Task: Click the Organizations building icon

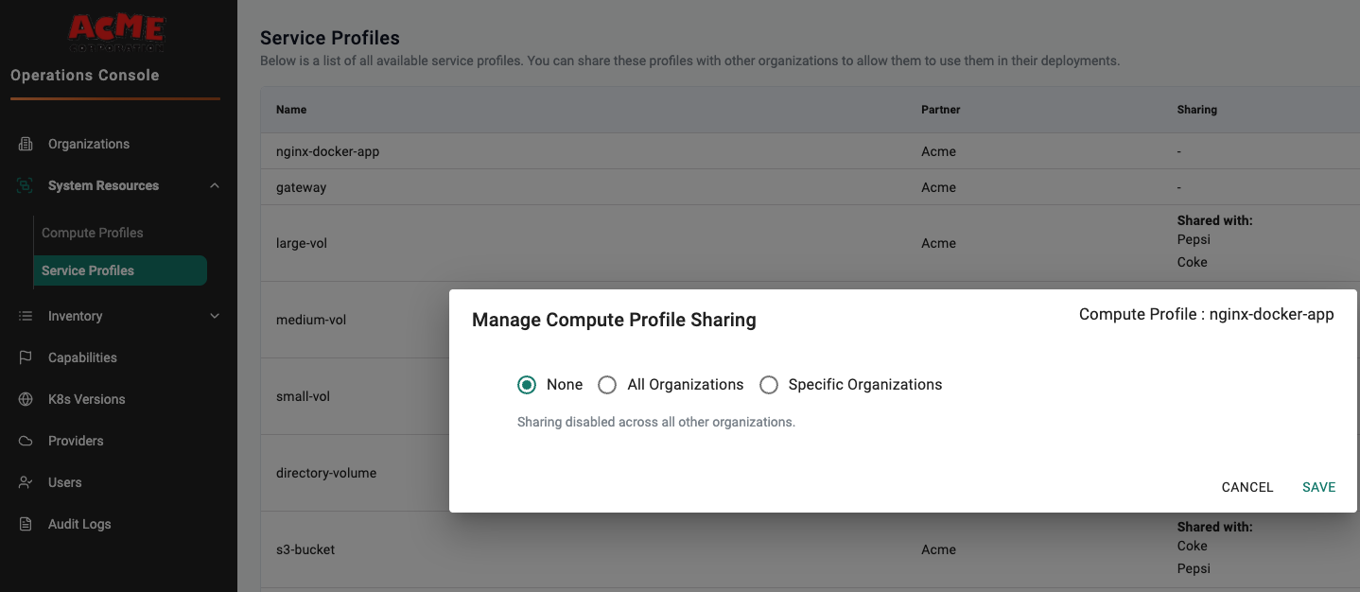Action: pos(26,144)
